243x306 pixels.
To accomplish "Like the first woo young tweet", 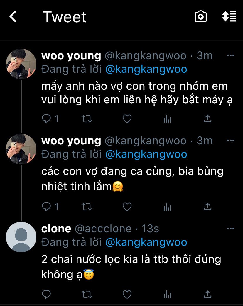I will [127, 119].
